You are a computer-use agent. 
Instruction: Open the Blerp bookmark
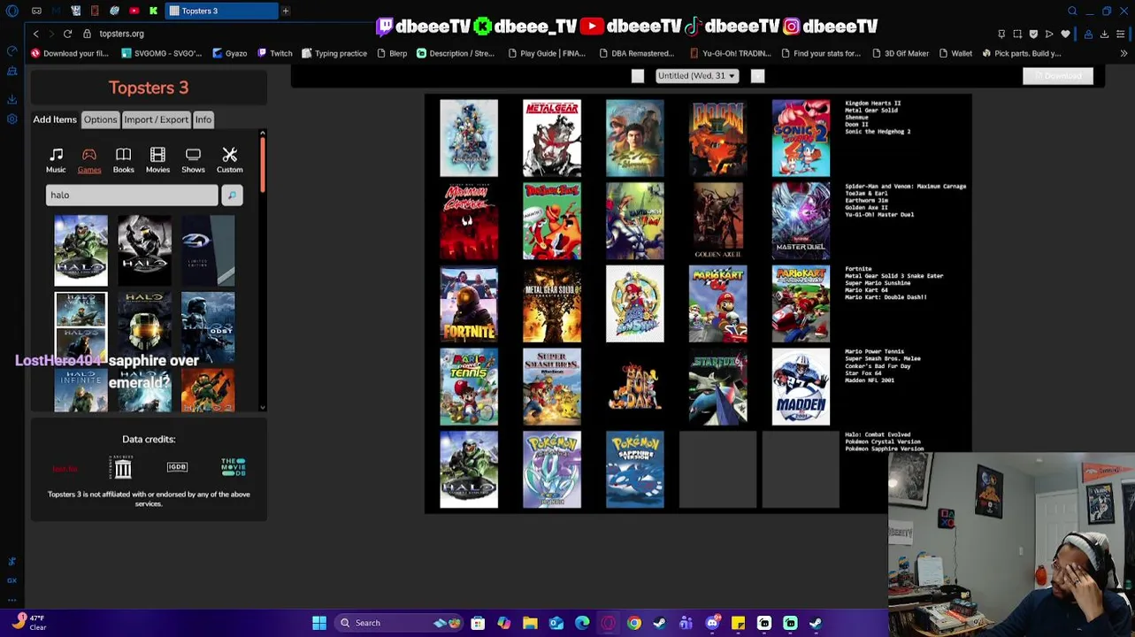(x=392, y=53)
